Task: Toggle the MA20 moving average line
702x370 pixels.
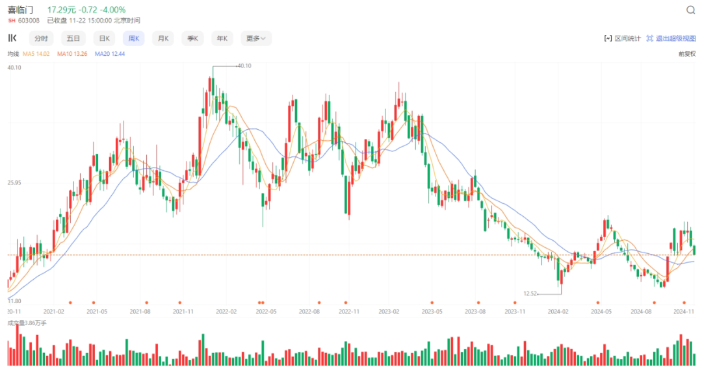Action: pos(110,54)
